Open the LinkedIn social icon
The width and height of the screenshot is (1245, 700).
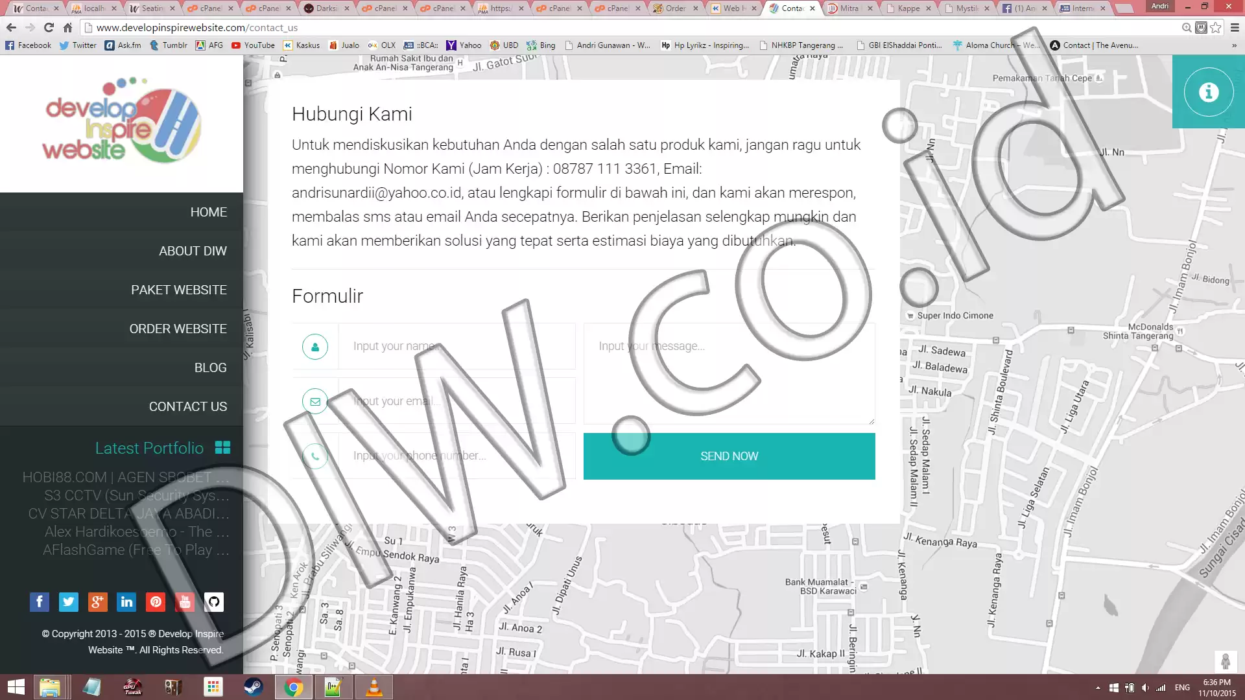pos(127,602)
